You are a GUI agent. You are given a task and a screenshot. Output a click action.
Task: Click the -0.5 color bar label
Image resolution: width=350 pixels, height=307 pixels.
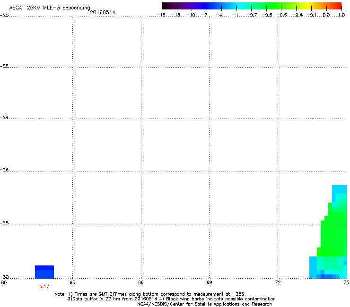281,15
